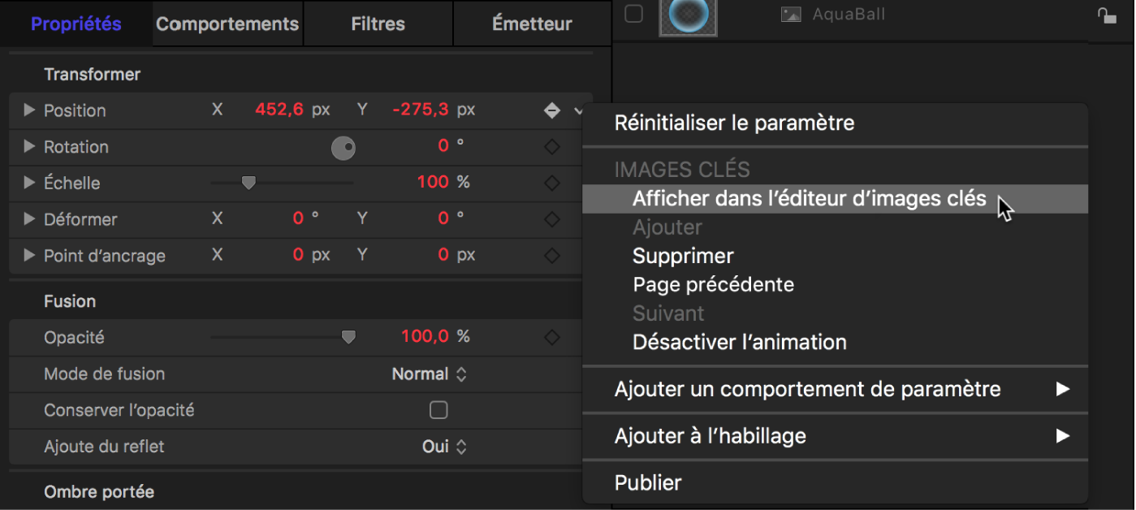1136x510 pixels.
Task: Click the Opacité keyframe diamond
Action: pos(551,336)
